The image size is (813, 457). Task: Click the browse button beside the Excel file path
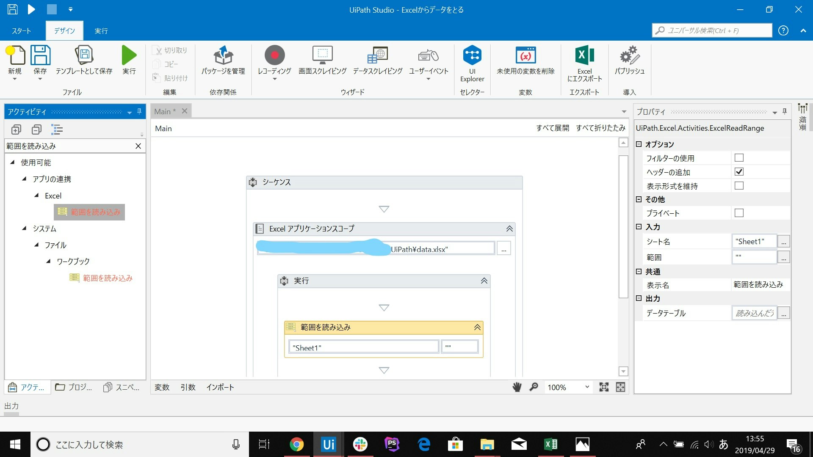(503, 249)
